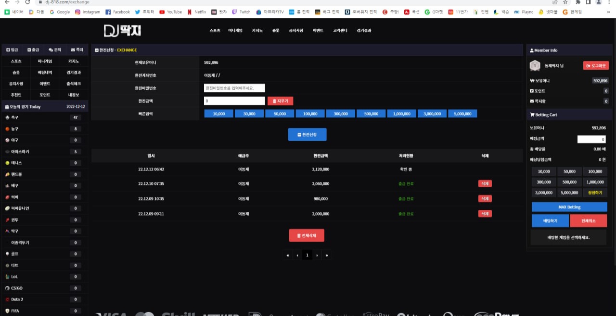The image size is (616, 316).
Task: Open 문의 inquiry in the sidebar
Action: coord(55,50)
